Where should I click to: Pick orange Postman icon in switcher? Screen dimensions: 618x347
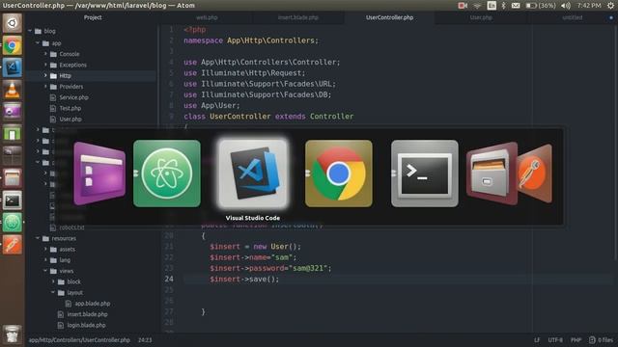pyautogui.click(x=535, y=173)
